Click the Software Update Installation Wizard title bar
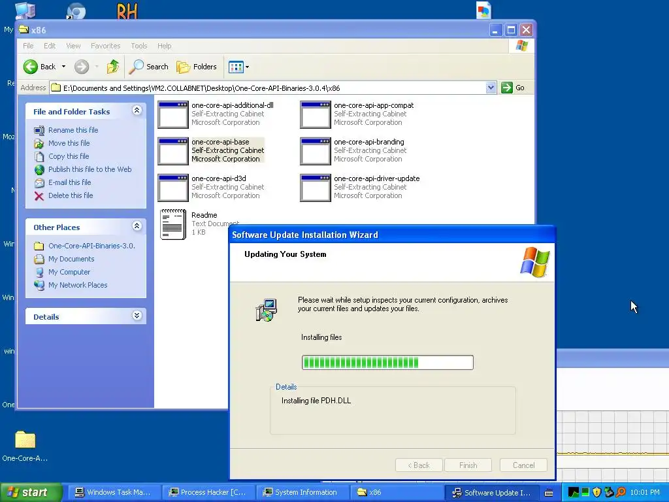Viewport: 669px width, 502px height. click(392, 235)
